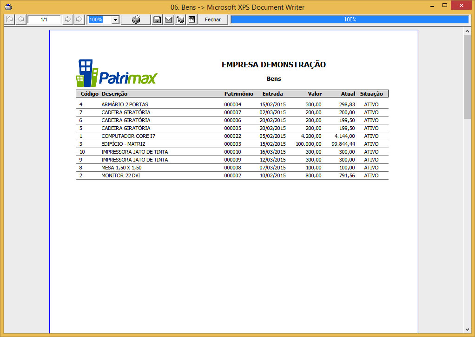Go to next page arrow
This screenshot has height=337, width=475.
(68, 19)
